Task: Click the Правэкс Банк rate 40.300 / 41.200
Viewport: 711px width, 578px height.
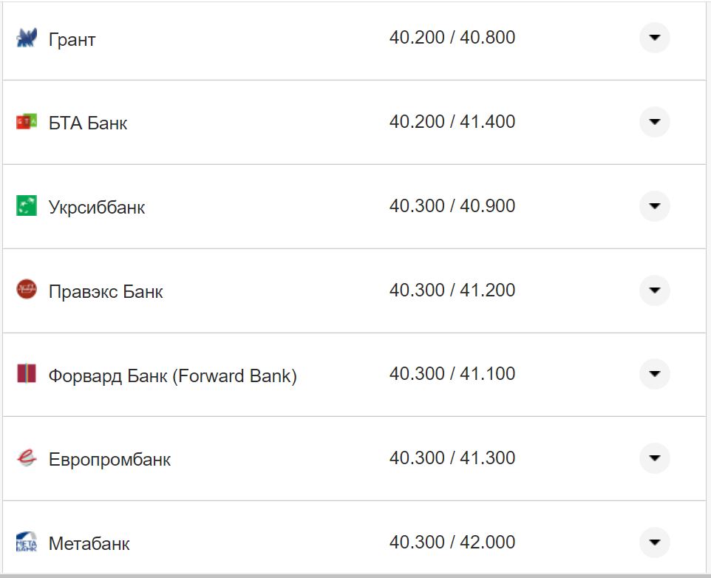Action: [452, 290]
